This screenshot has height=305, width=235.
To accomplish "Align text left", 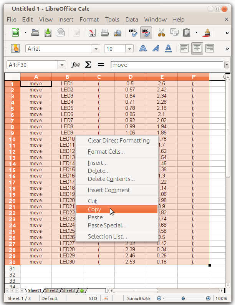I will (184, 48).
